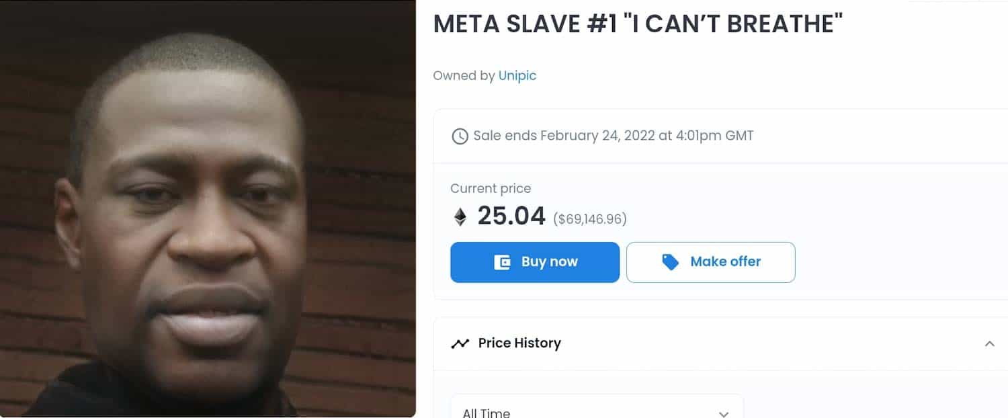The width and height of the screenshot is (1008, 418).
Task: Click the $69,146.96 dollar value
Action: [x=589, y=219]
